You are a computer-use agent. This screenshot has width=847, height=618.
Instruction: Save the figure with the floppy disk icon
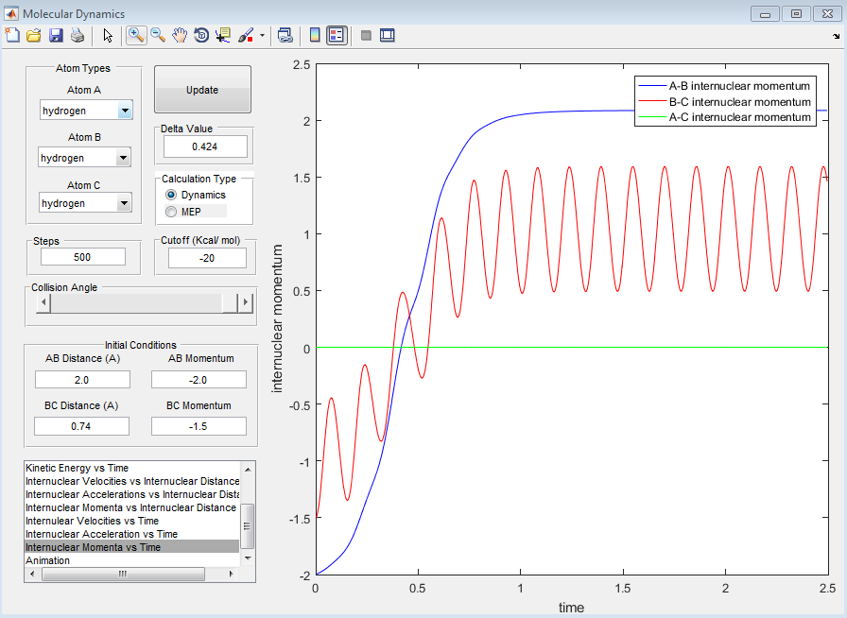(56, 35)
